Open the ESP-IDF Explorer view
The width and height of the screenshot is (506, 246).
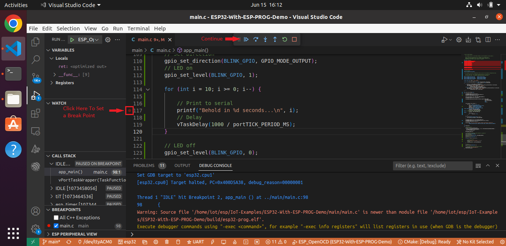(x=36, y=167)
